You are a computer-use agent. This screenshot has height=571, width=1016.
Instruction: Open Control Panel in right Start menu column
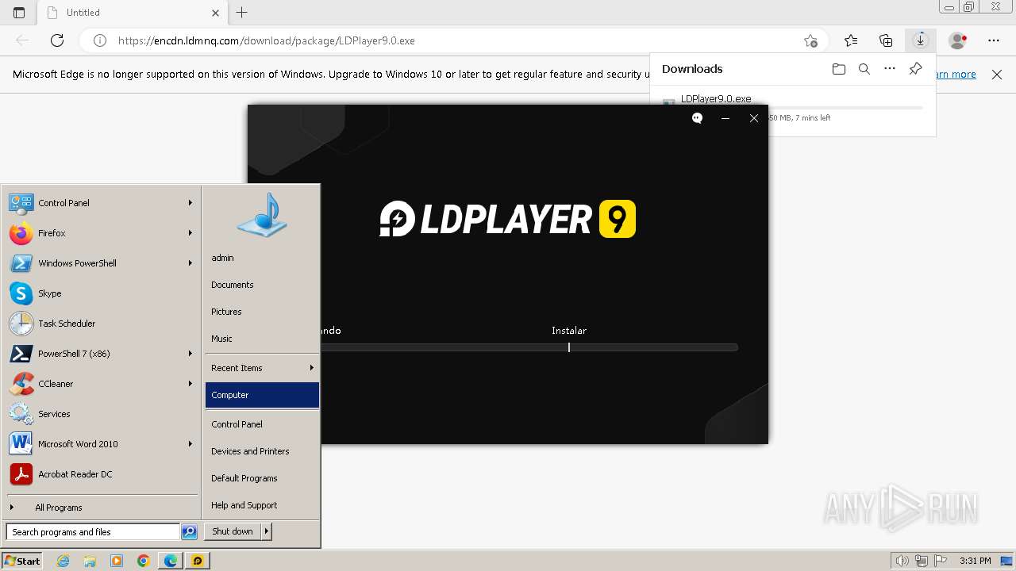click(x=262, y=424)
